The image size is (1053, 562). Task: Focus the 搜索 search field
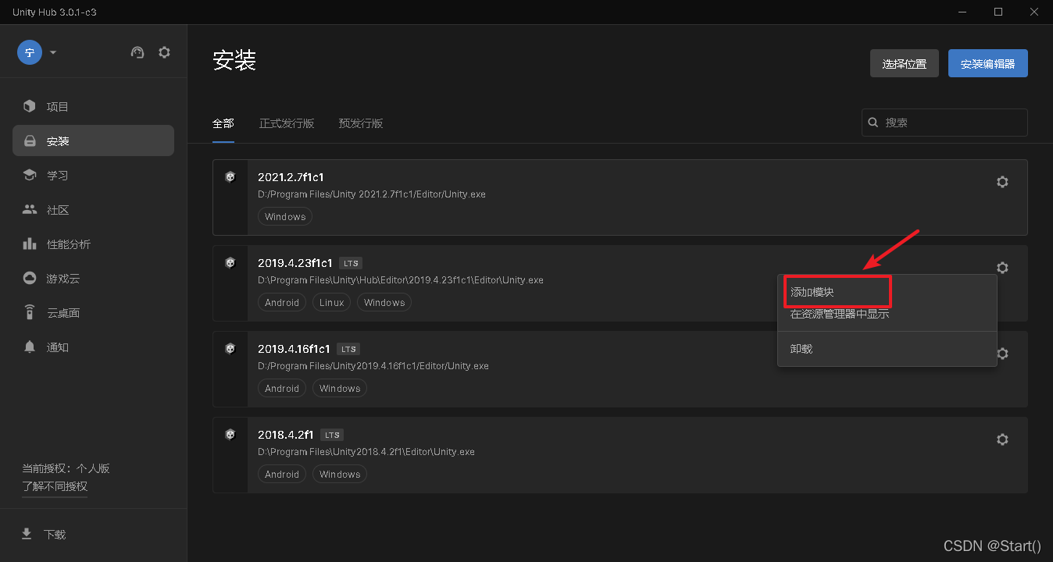[x=944, y=123]
